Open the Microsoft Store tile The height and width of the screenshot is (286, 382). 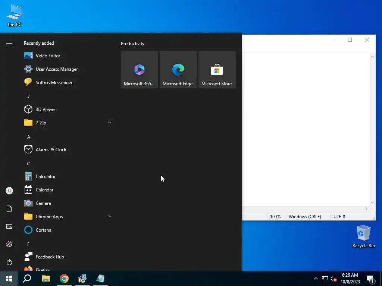(x=217, y=70)
